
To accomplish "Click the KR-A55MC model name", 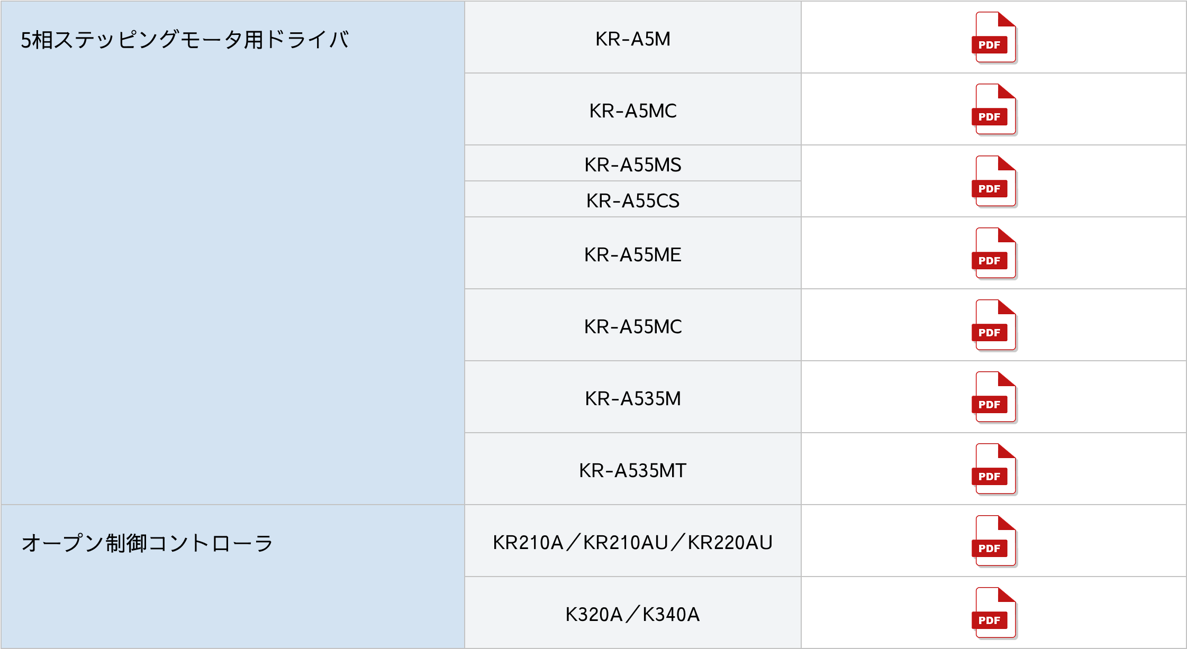I will 632,327.
